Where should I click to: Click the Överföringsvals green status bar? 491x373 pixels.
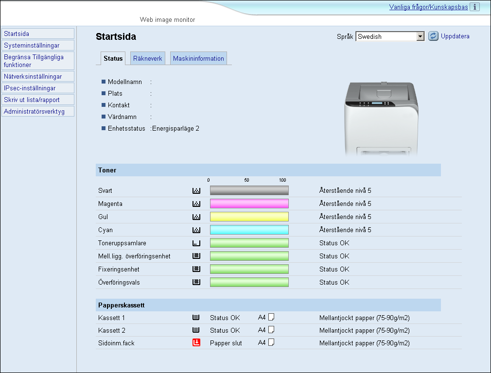point(249,282)
